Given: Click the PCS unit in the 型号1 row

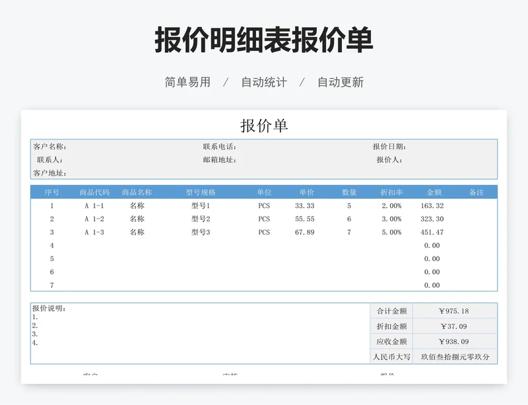Looking at the screenshot, I should pos(265,205).
